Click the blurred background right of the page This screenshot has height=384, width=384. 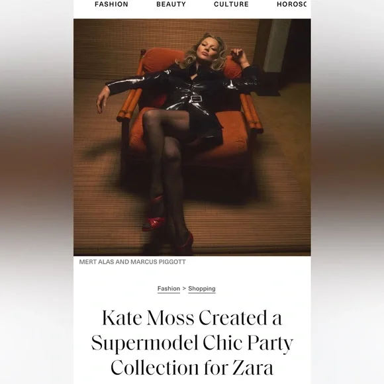click(x=348, y=192)
